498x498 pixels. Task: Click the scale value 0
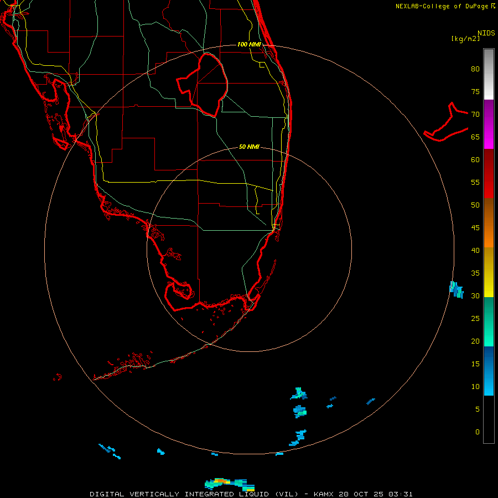[478, 432]
